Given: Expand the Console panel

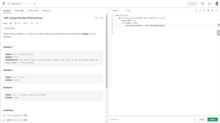Looking at the screenshot, I should point(114,120).
